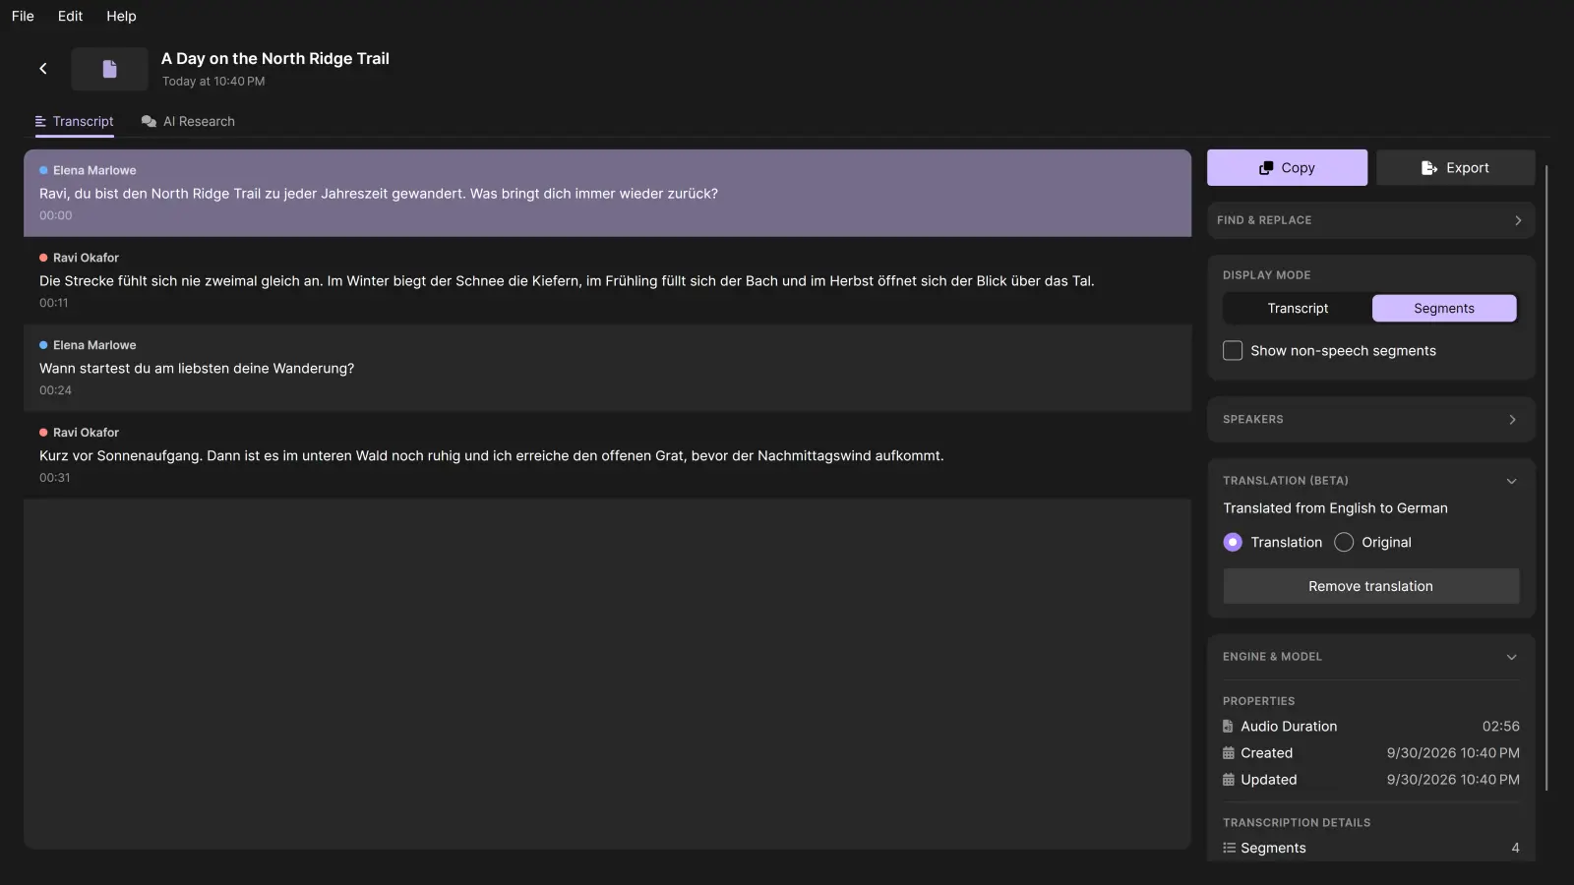Click the Audio Duration value 02:56
Screen dimensions: 1574x885
coord(1500,727)
